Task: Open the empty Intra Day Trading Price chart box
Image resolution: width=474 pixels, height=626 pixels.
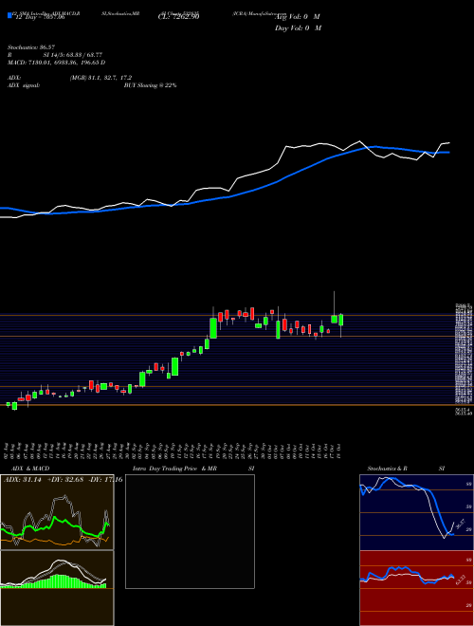Action: [x=190, y=531]
